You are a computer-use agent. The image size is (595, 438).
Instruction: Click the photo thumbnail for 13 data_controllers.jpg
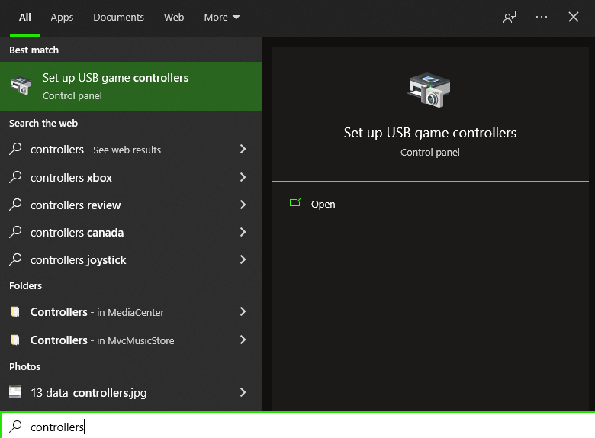[15, 392]
